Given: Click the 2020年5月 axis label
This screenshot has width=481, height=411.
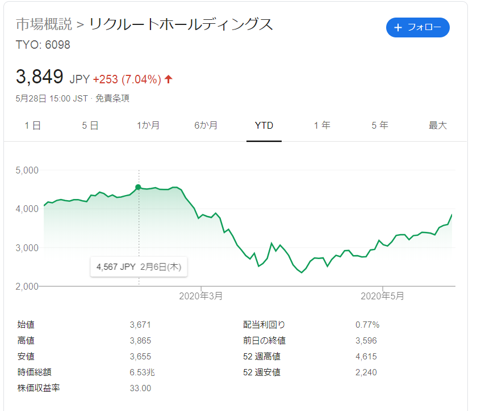Looking at the screenshot, I should point(383,296).
